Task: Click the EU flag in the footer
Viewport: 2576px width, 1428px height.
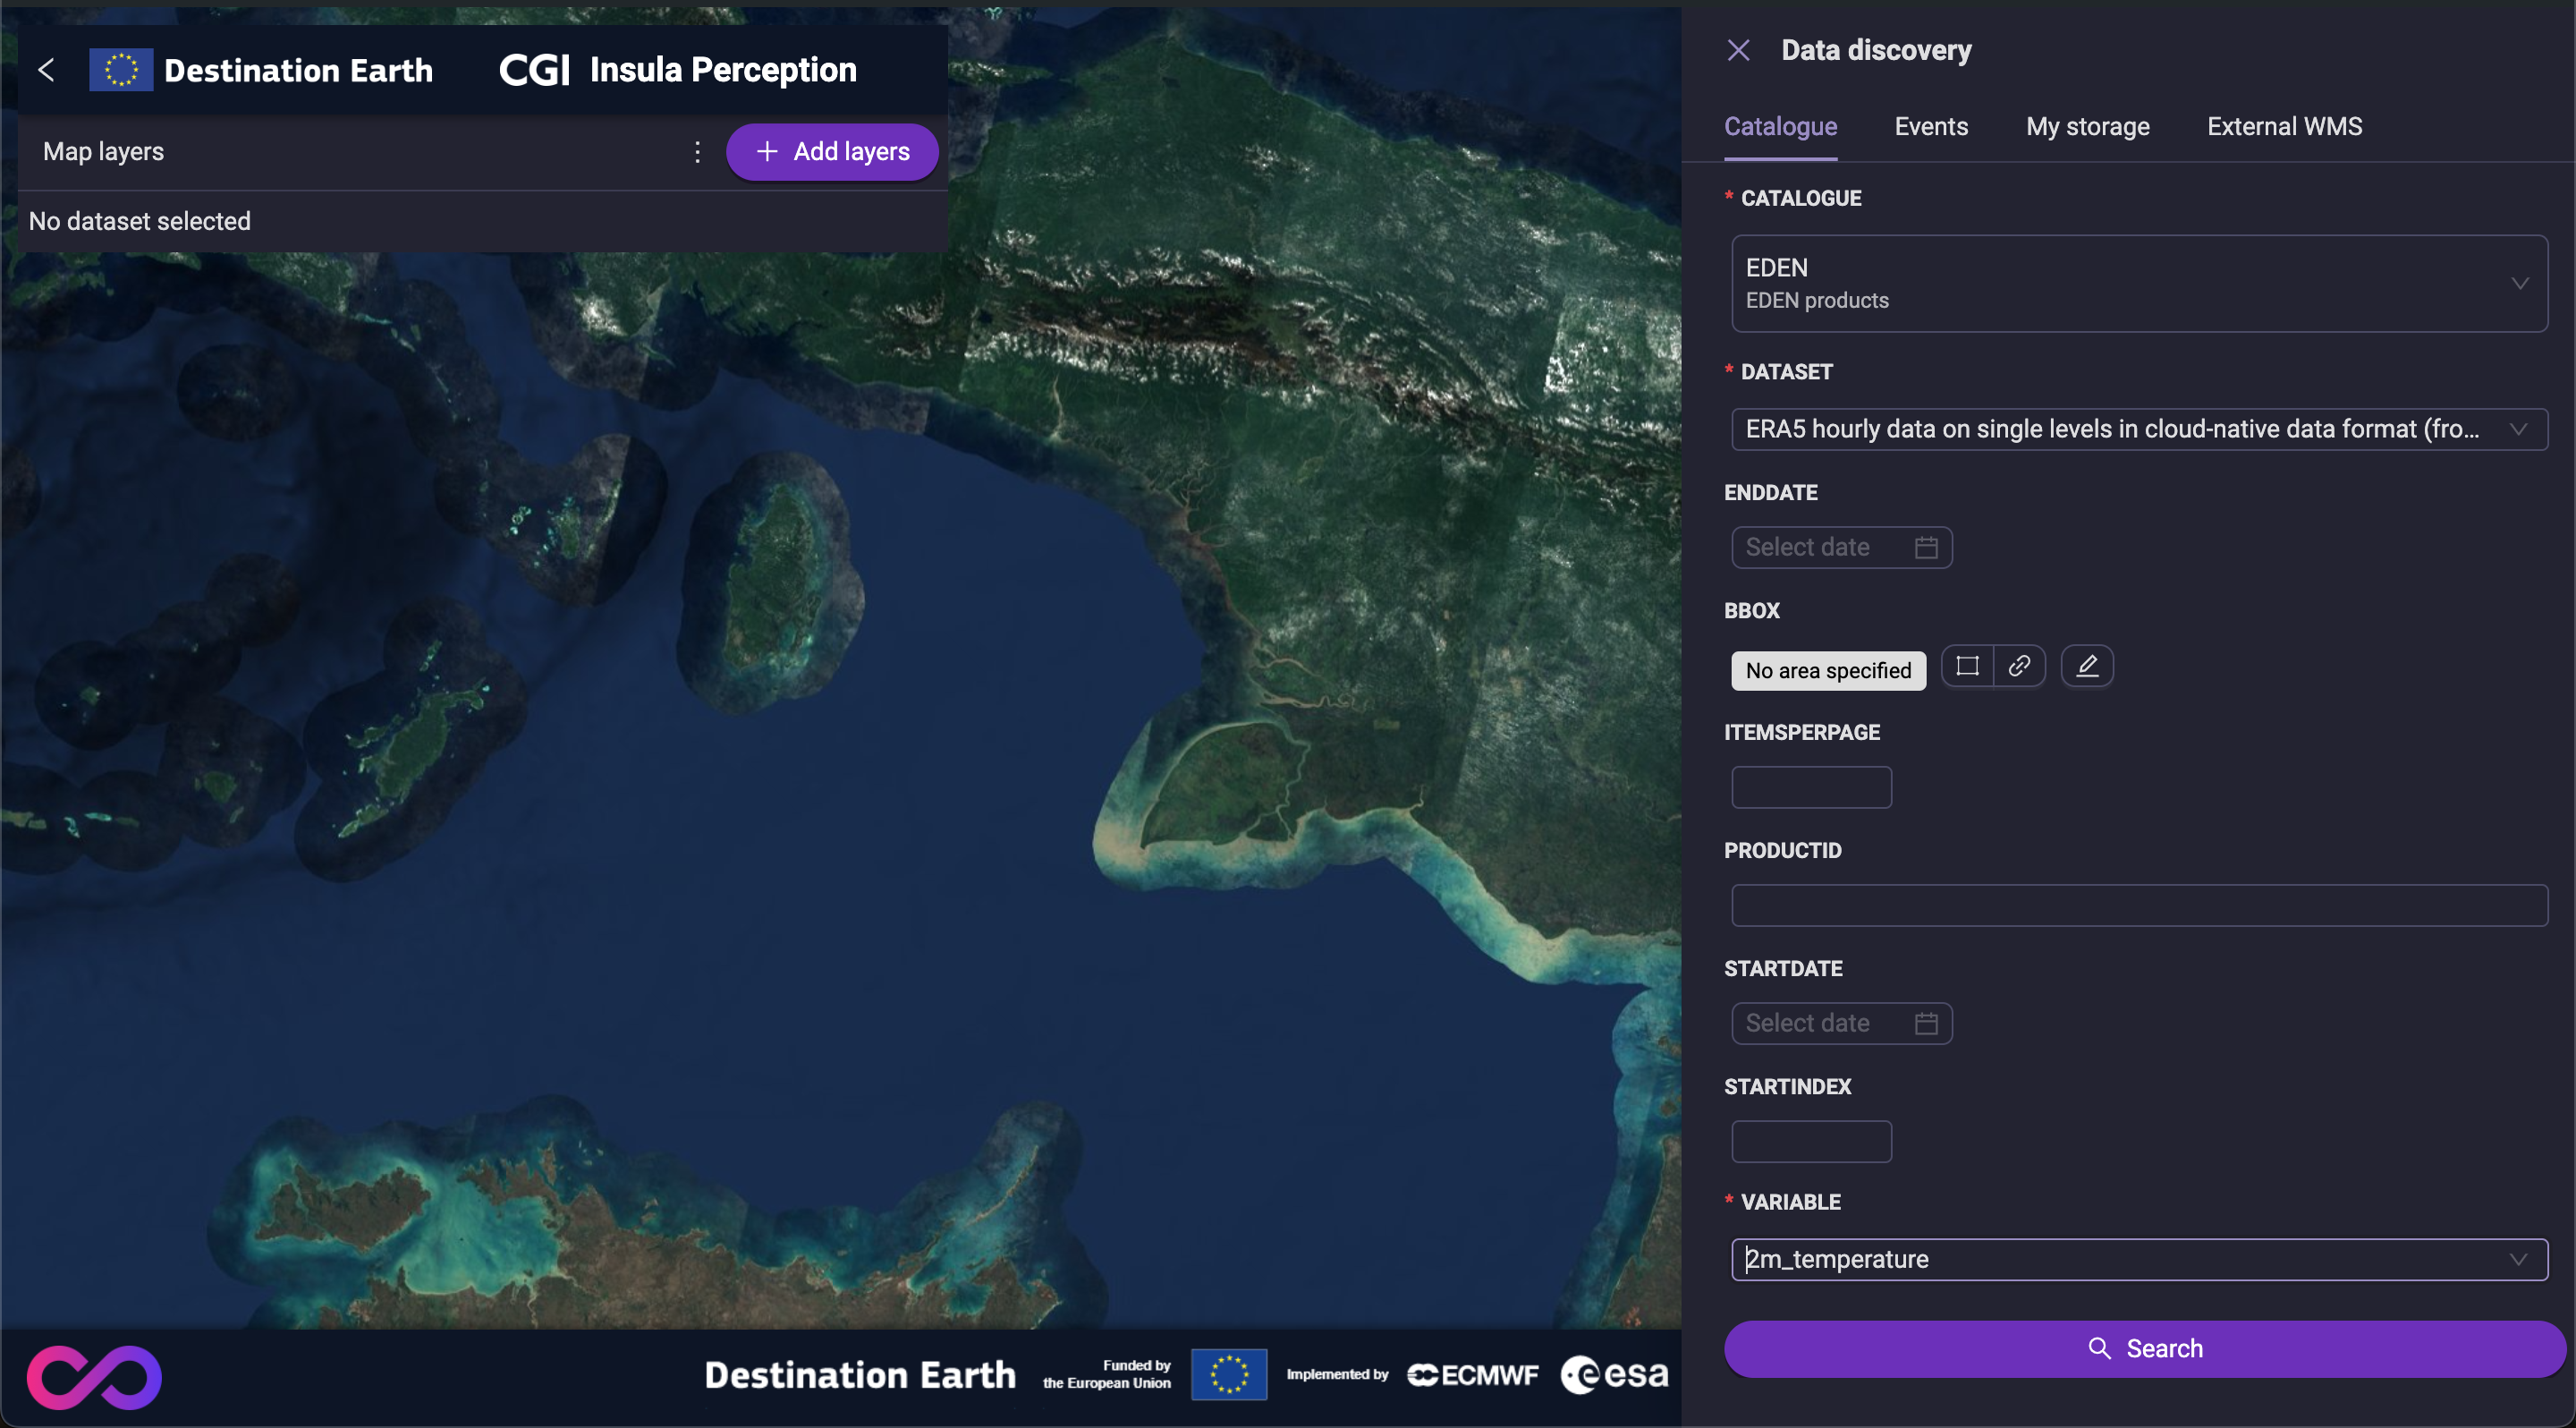Action: [x=1229, y=1375]
